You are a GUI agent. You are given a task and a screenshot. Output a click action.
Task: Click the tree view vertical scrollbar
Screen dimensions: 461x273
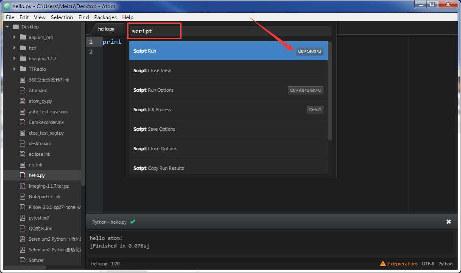tap(83, 104)
